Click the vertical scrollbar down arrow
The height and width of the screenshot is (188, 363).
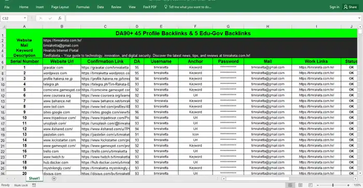(360, 173)
